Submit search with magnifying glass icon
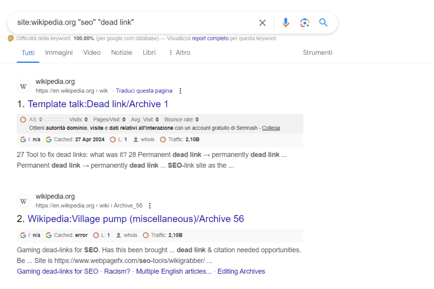The image size is (434, 289). pos(323,22)
